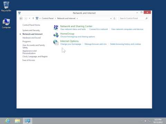Go up one level with the Up arrow
Viewport: 166px width, 124px height.
(33, 18)
